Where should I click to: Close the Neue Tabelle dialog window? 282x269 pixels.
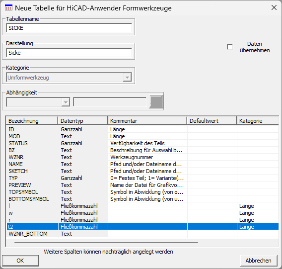tap(274, 8)
